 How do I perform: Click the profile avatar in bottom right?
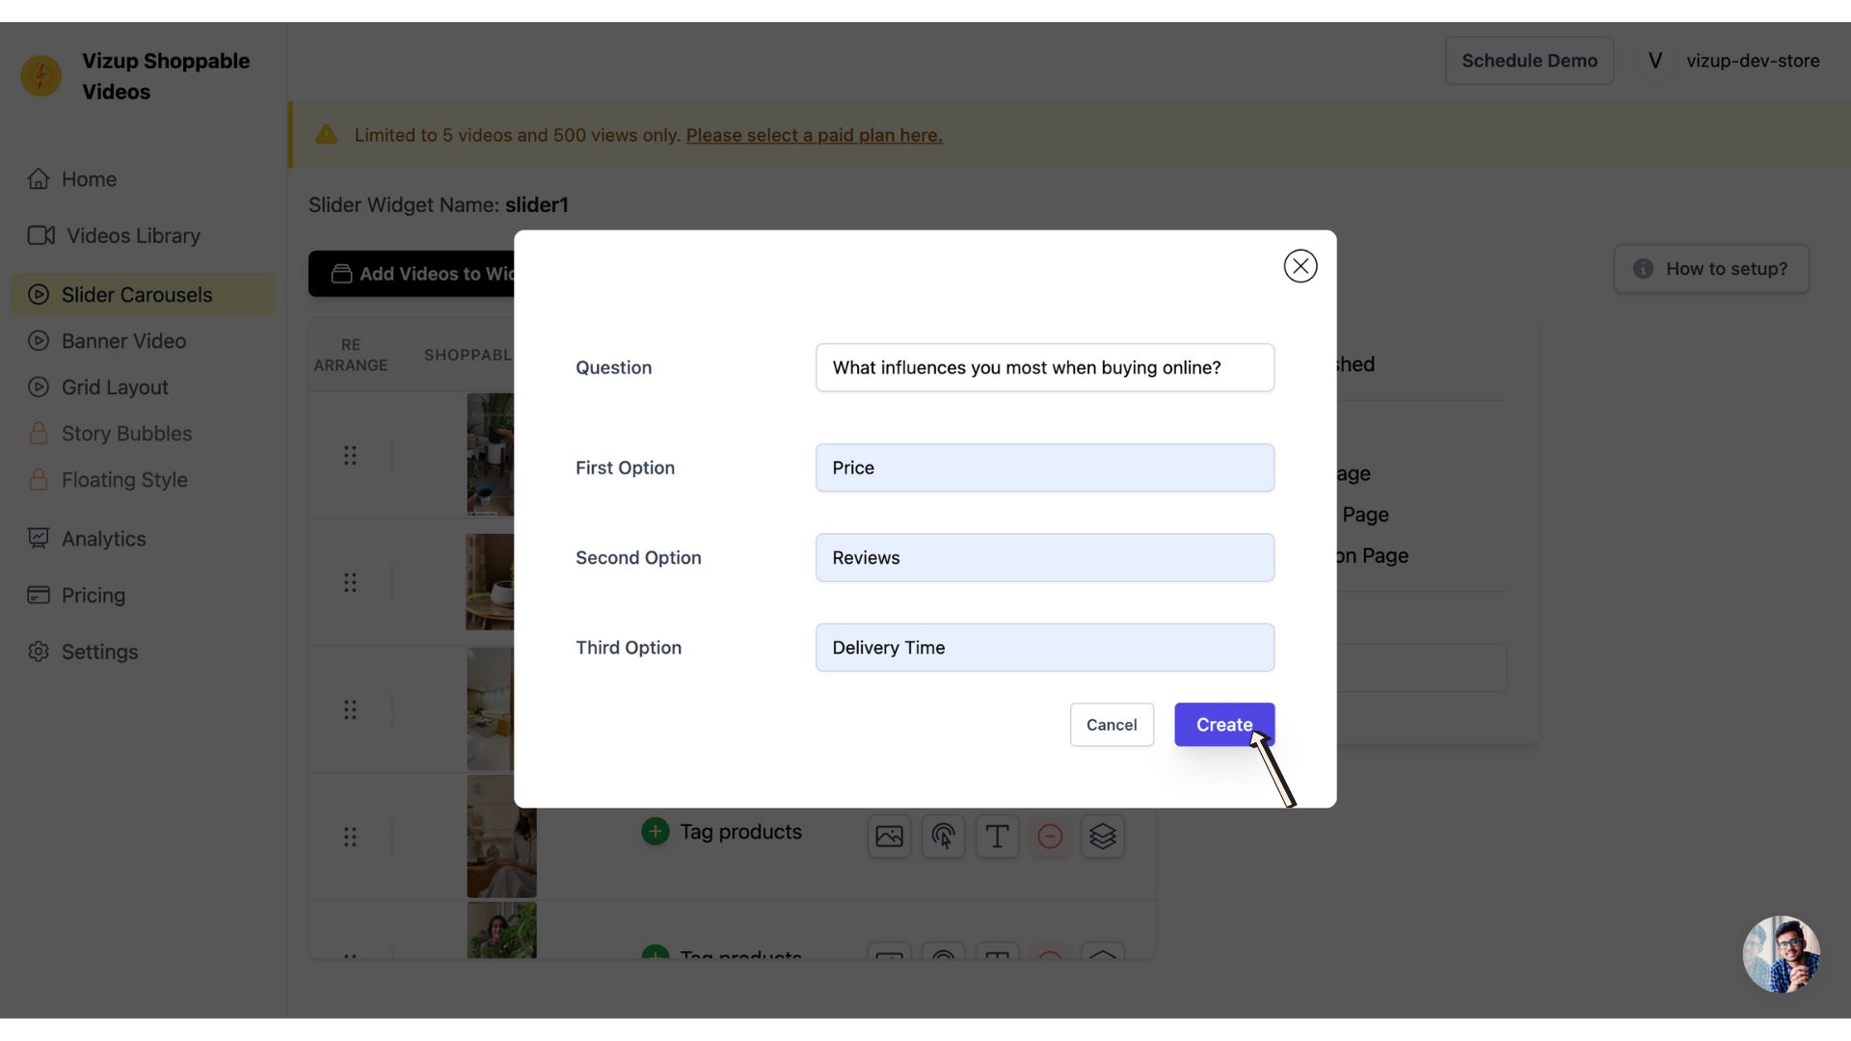click(x=1781, y=953)
